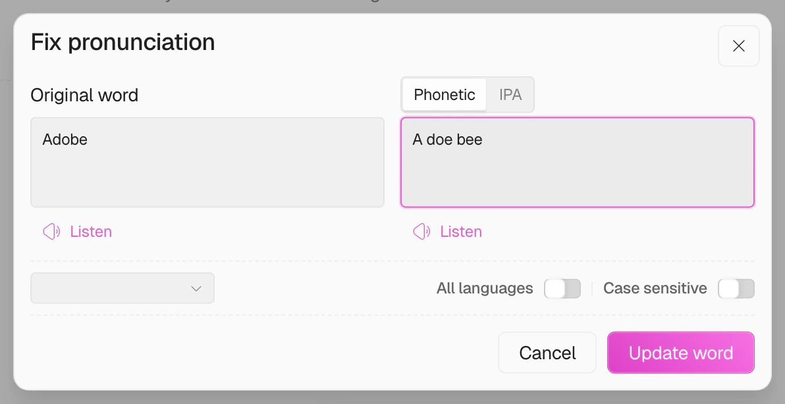
Task: Open the empty language selection dropdown
Action: (122, 288)
